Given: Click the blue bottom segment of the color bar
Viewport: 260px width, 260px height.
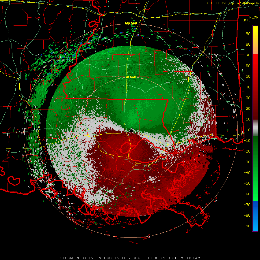Looking at the screenshot, I should tap(255, 216).
